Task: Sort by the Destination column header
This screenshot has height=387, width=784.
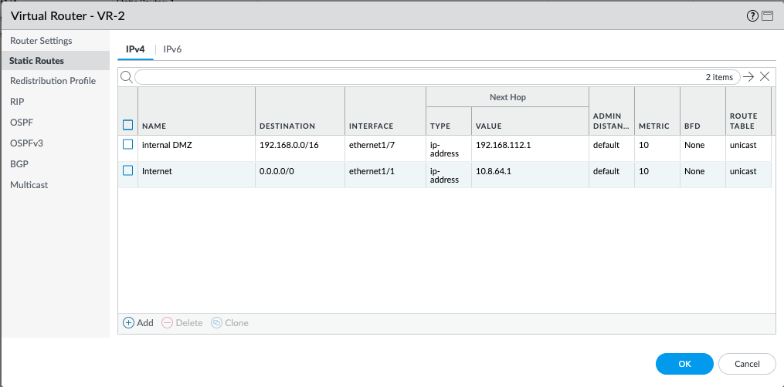Action: tap(287, 126)
